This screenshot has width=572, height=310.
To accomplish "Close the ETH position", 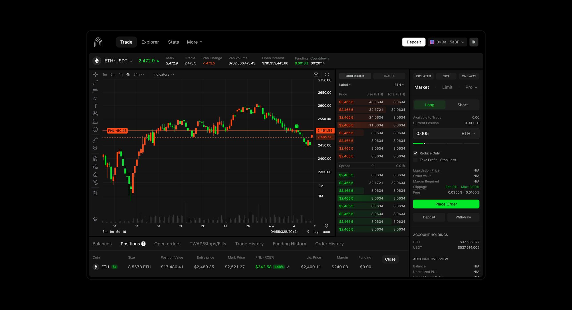I will coord(390,259).
